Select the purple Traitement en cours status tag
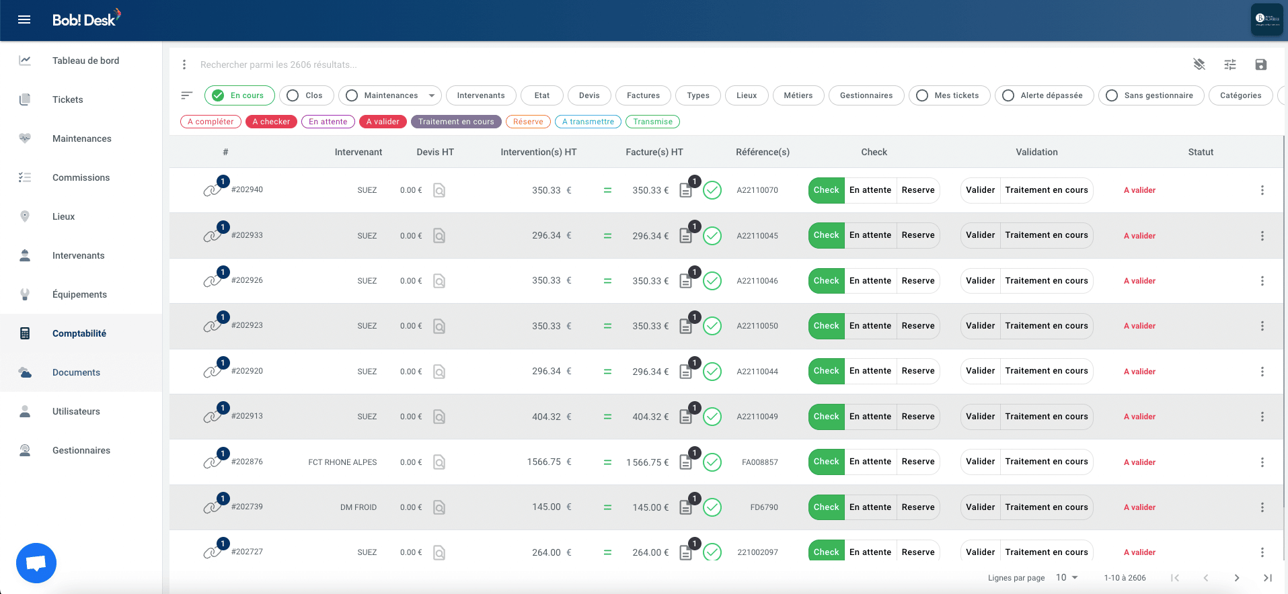This screenshot has width=1288, height=594. pos(456,122)
